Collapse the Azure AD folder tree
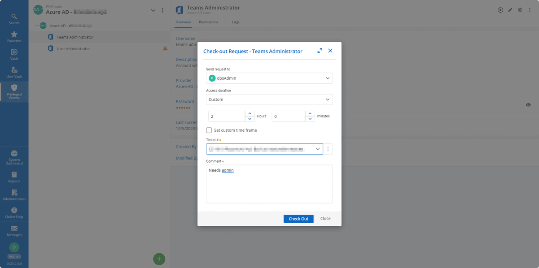 (x=36, y=26)
